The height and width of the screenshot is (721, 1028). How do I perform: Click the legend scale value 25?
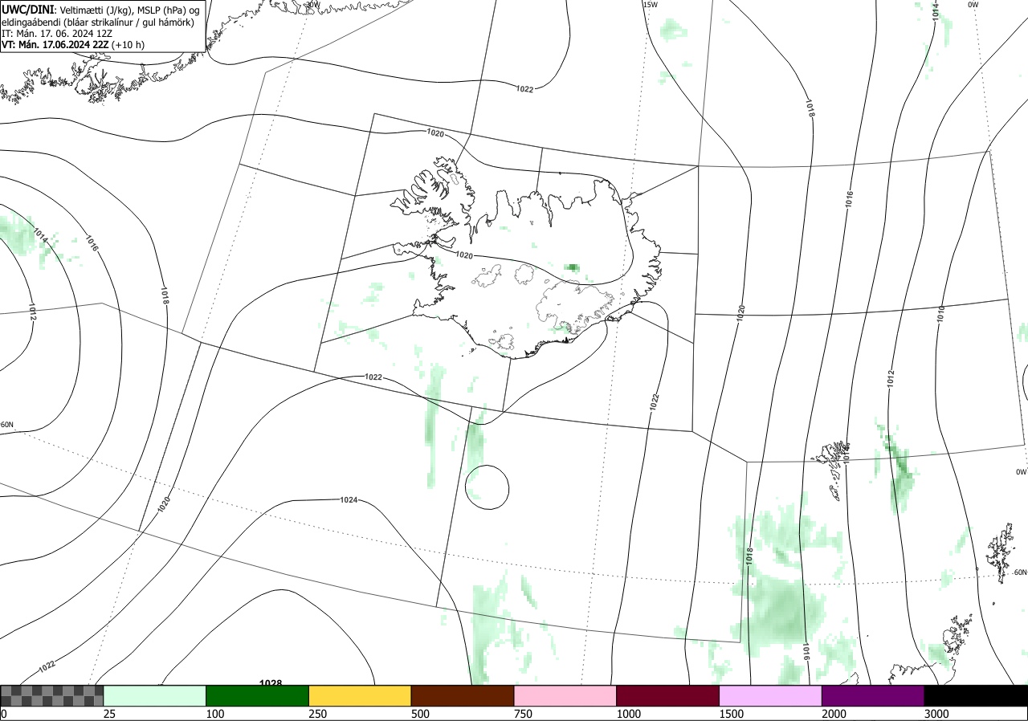(x=109, y=714)
